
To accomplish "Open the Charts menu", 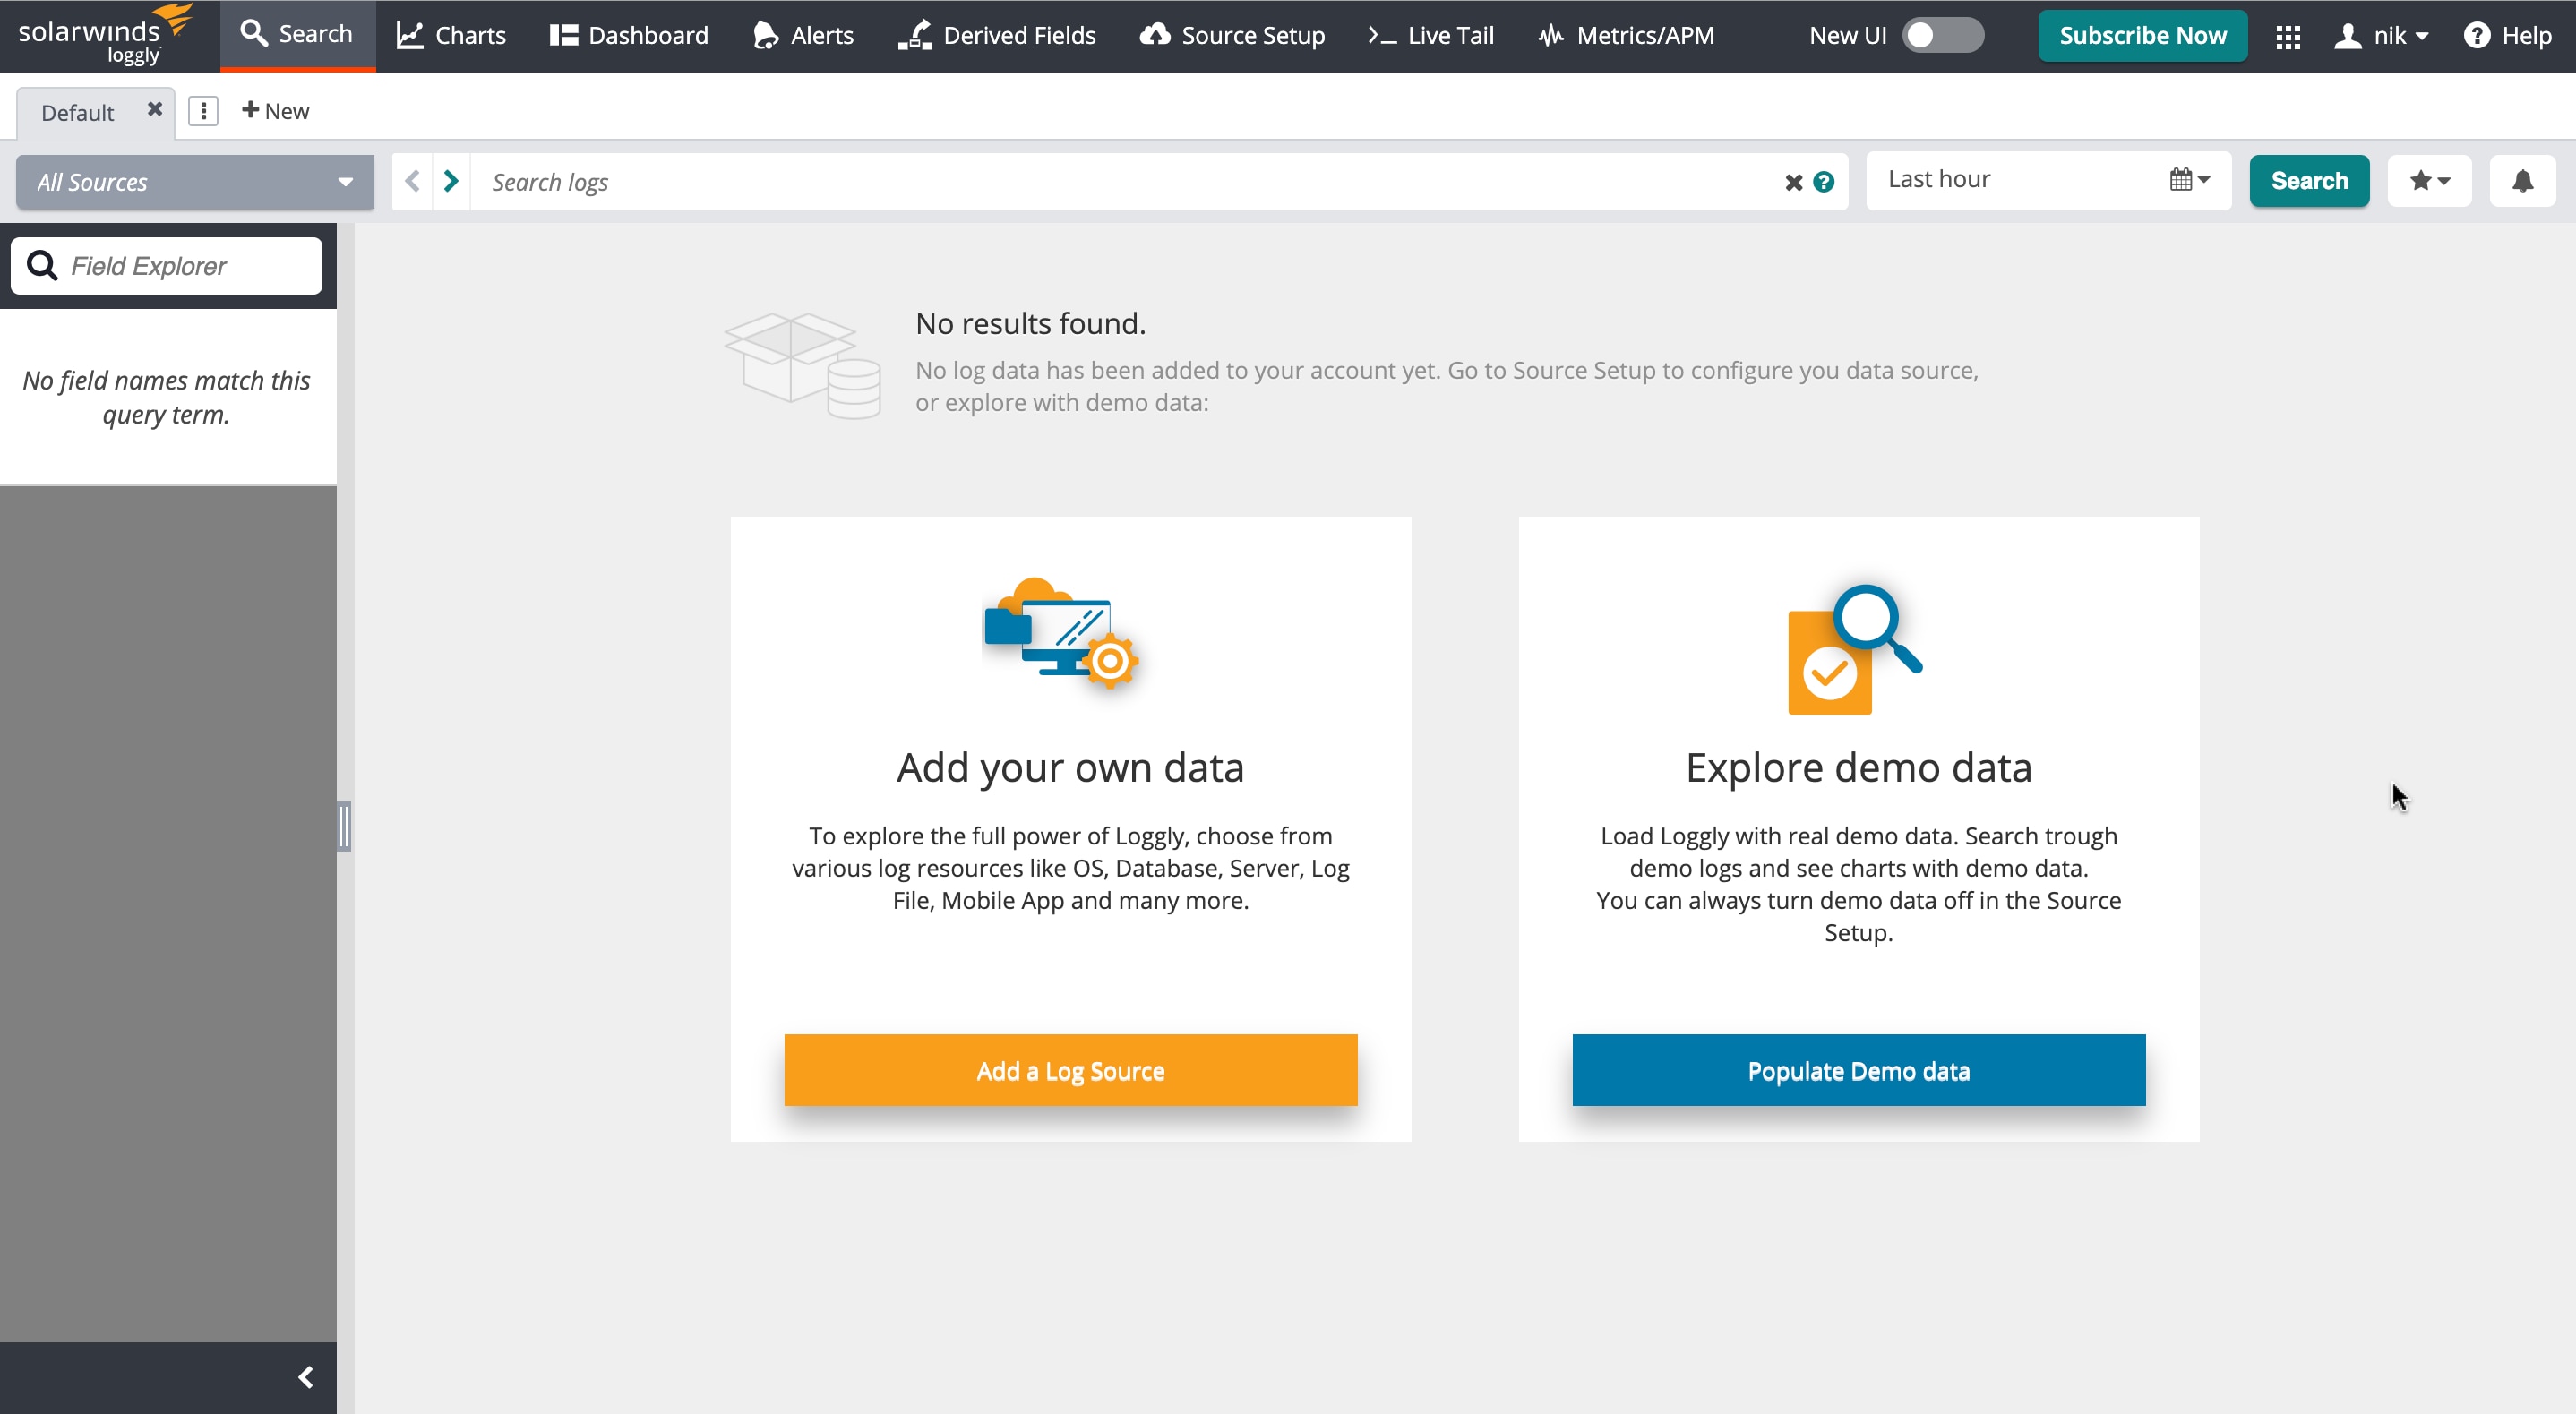I will click(x=451, y=36).
